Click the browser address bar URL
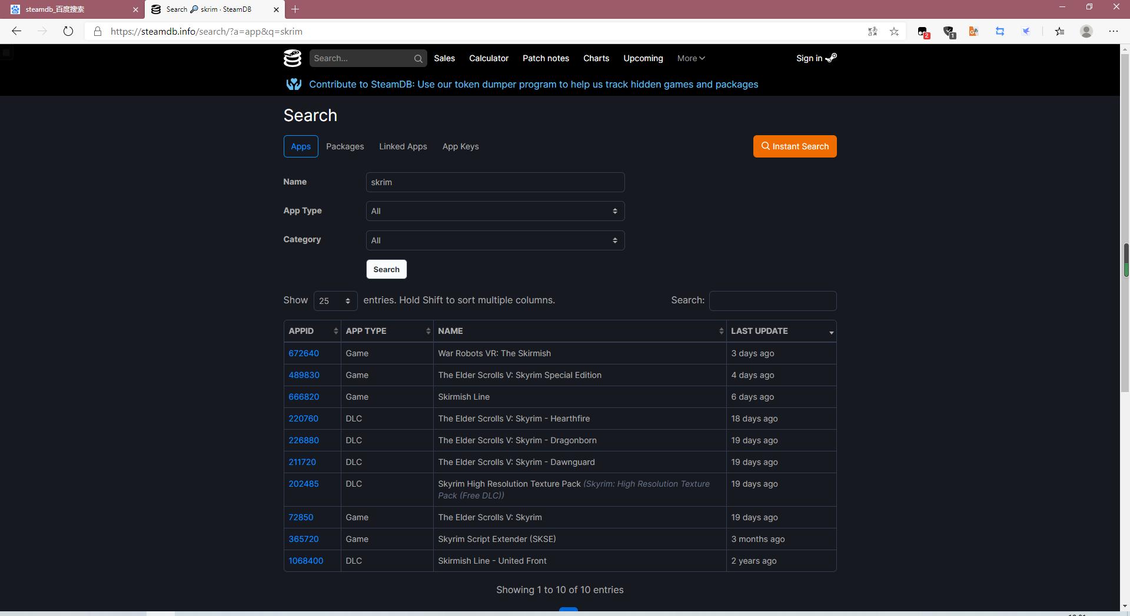 (x=207, y=32)
